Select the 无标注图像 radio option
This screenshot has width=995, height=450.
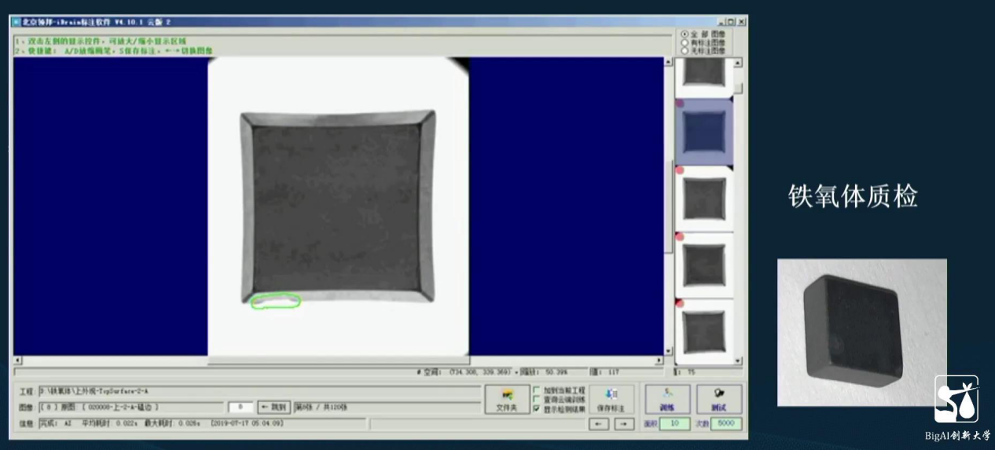pos(685,50)
